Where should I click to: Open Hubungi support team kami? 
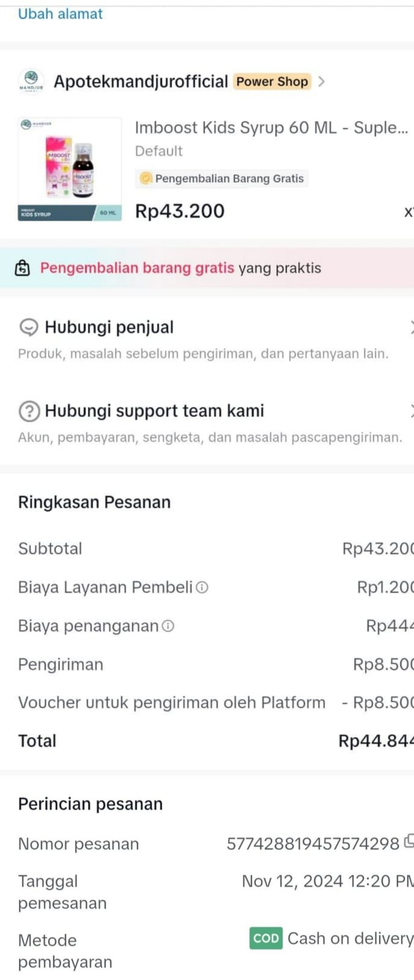click(x=154, y=411)
